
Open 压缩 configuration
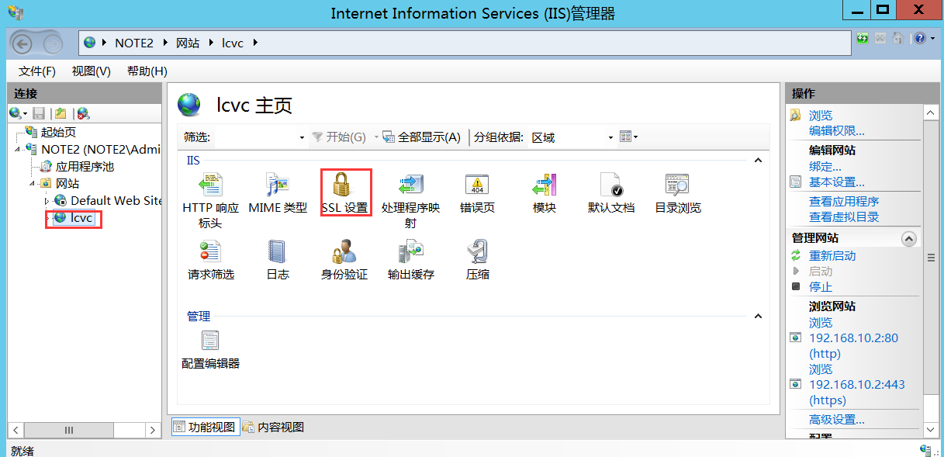coord(477,258)
